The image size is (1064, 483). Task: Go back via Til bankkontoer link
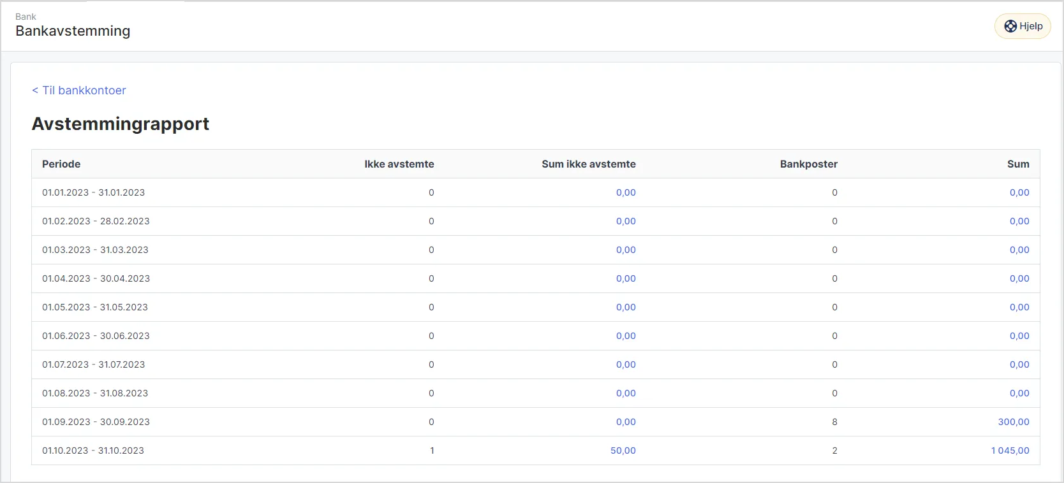79,90
